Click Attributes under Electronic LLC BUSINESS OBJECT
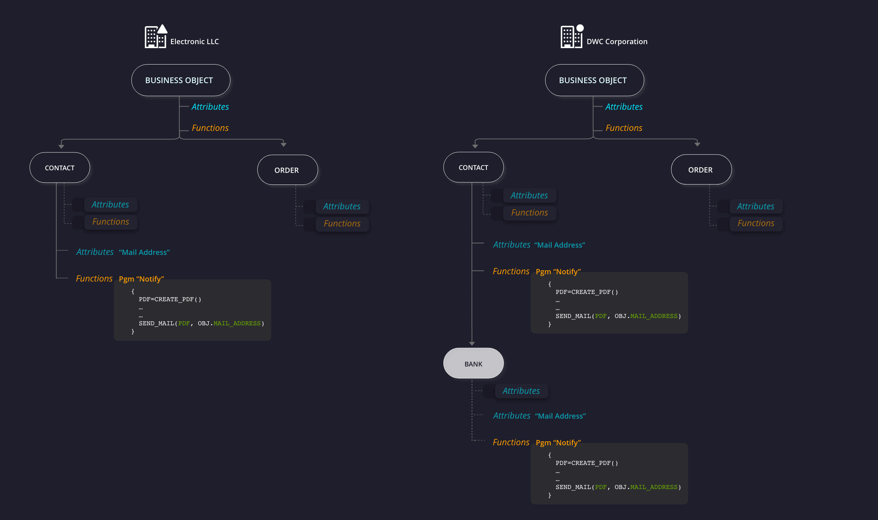This screenshot has width=878, height=520. [x=210, y=107]
